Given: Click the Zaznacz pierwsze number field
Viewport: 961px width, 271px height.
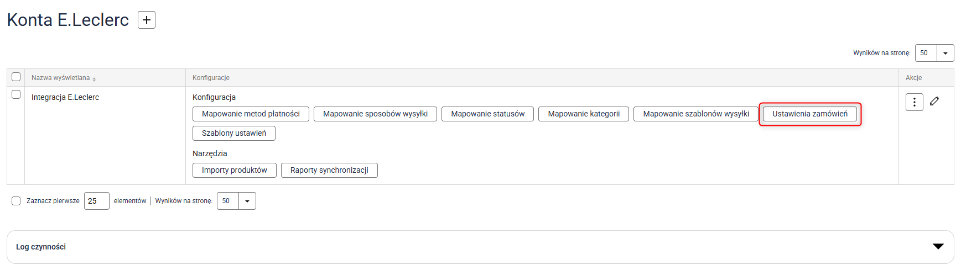Looking at the screenshot, I should click(x=96, y=201).
